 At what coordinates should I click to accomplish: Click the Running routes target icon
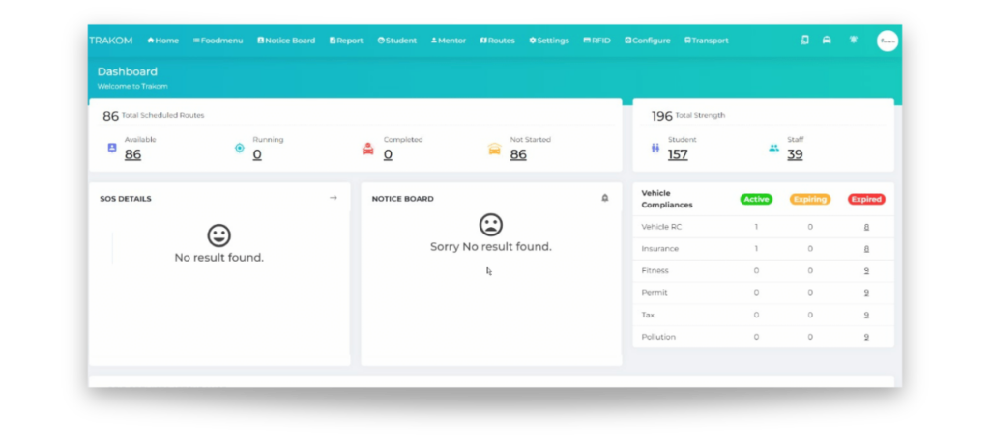[x=240, y=148]
